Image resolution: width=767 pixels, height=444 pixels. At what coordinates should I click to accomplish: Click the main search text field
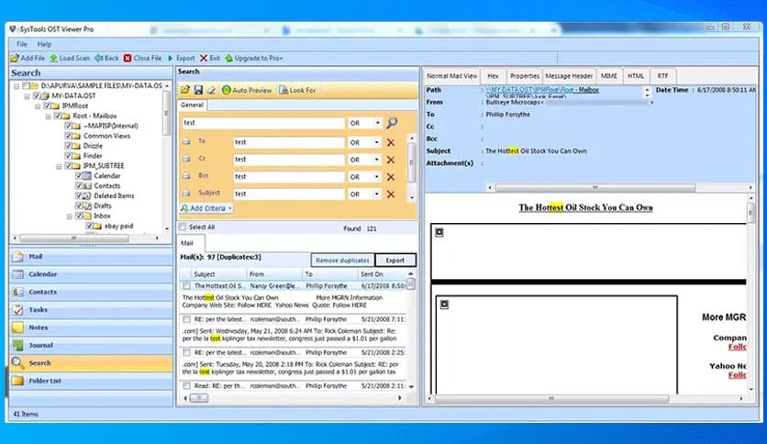263,123
